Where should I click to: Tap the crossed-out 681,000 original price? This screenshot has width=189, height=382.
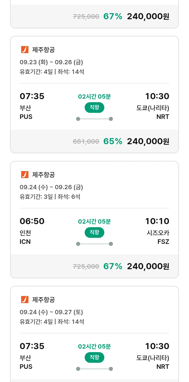pos(86,141)
